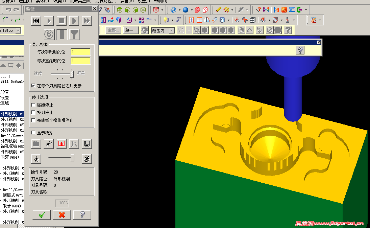370x228 pixels.
Task: Enable stop on collision (碰撞停止)
Action: [x=33, y=105]
